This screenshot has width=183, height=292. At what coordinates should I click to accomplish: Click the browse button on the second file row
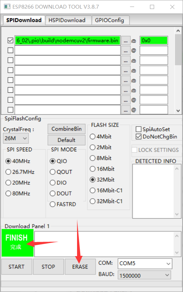[126, 50]
